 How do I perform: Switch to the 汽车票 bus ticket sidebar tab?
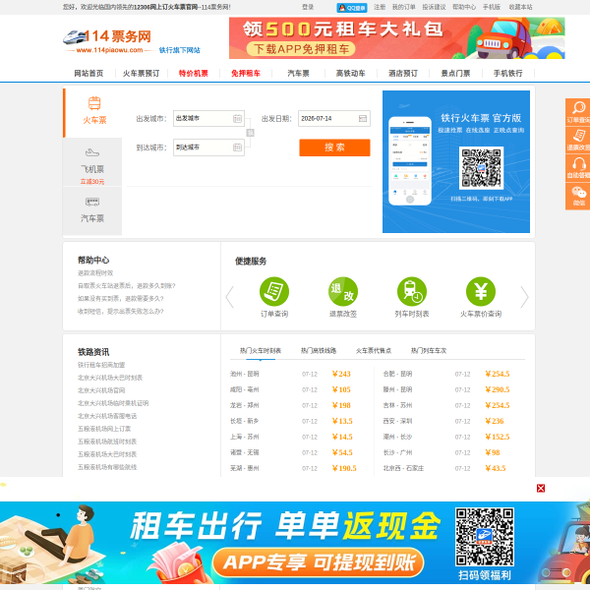(x=92, y=210)
